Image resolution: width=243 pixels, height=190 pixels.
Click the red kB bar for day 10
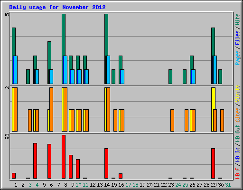tap(78, 169)
